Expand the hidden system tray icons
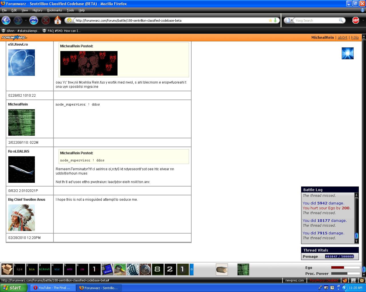This screenshot has height=292, width=366. click(344, 288)
